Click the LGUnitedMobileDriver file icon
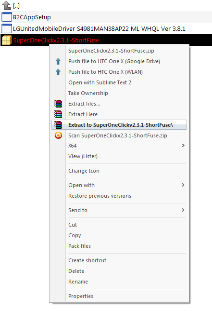Viewport: 212px width, 311px height. (7, 28)
